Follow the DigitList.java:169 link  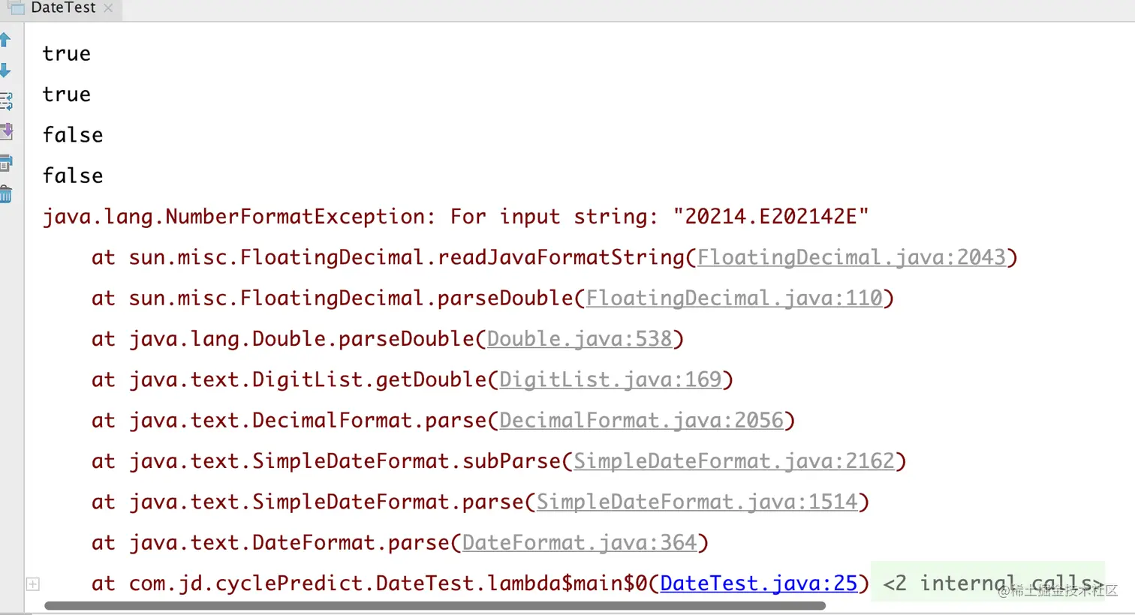pos(610,379)
